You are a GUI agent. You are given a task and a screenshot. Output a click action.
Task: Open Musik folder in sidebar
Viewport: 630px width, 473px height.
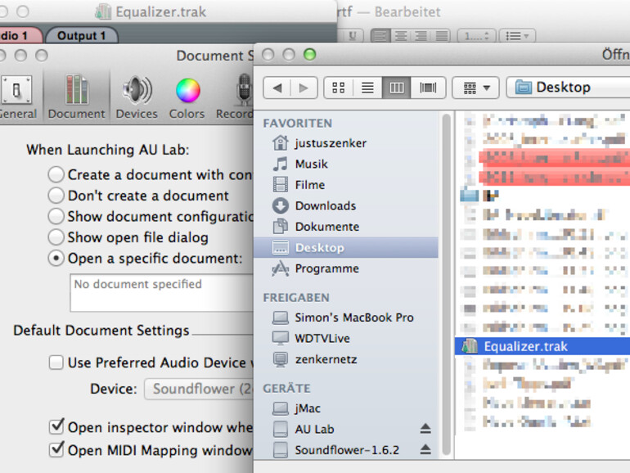(299, 164)
